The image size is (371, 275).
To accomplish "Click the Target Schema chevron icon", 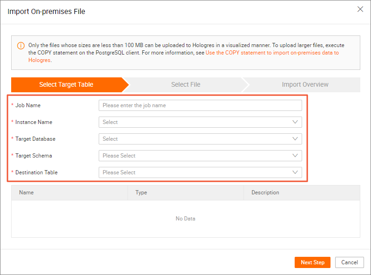I will click(295, 156).
